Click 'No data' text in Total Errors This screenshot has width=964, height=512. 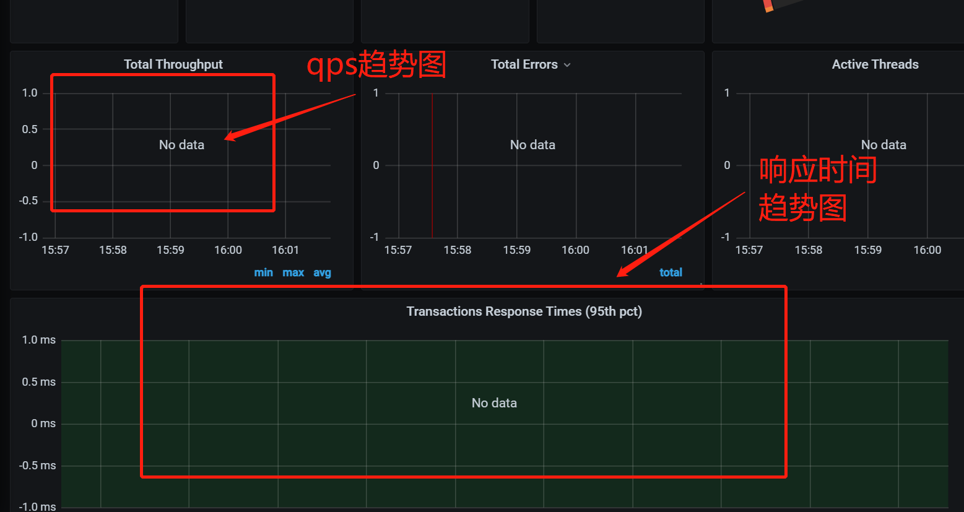tap(532, 145)
